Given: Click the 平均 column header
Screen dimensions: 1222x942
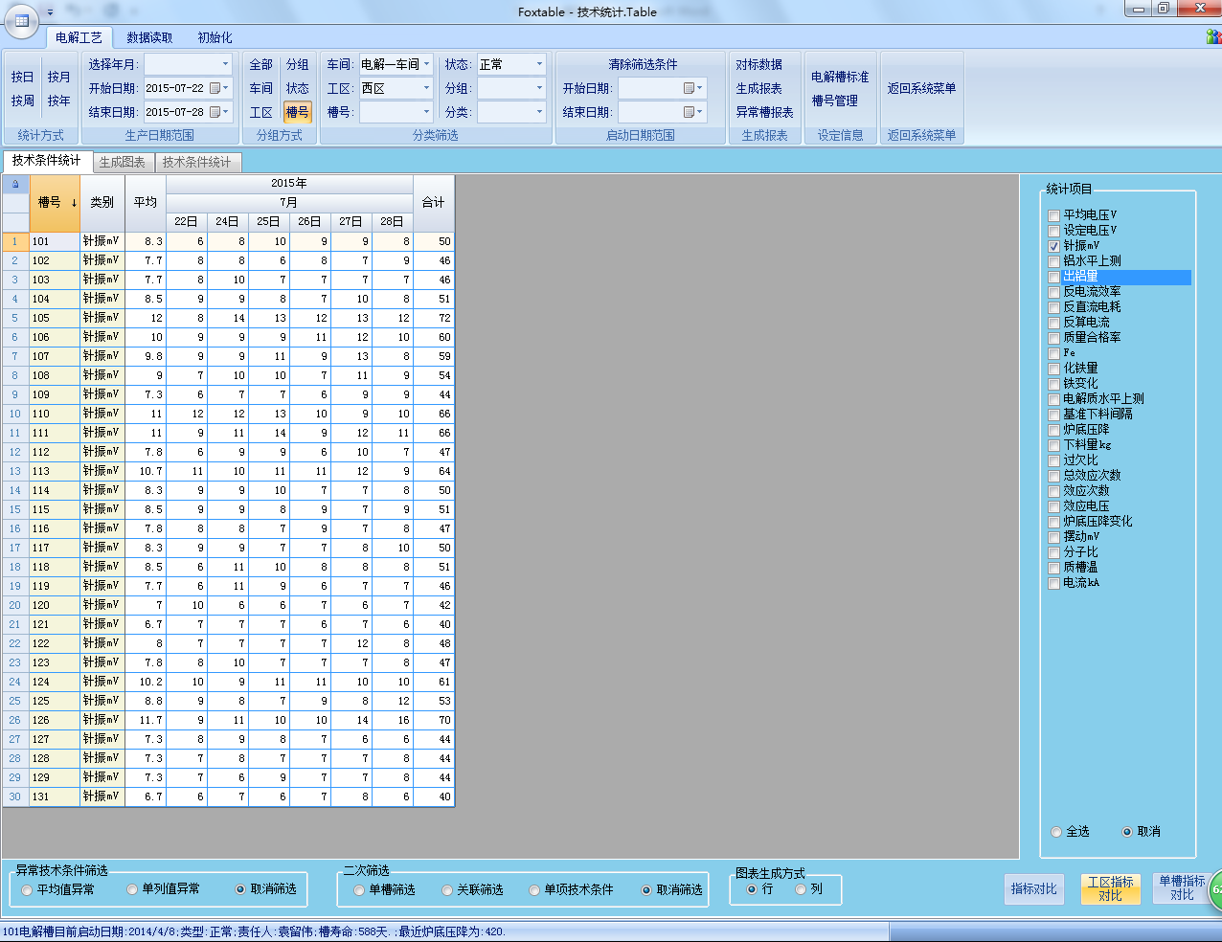Looking at the screenshot, I should pos(146,203).
